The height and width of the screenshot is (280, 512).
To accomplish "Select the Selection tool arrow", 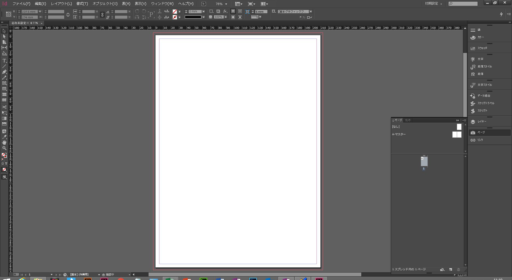I will tap(4, 31).
